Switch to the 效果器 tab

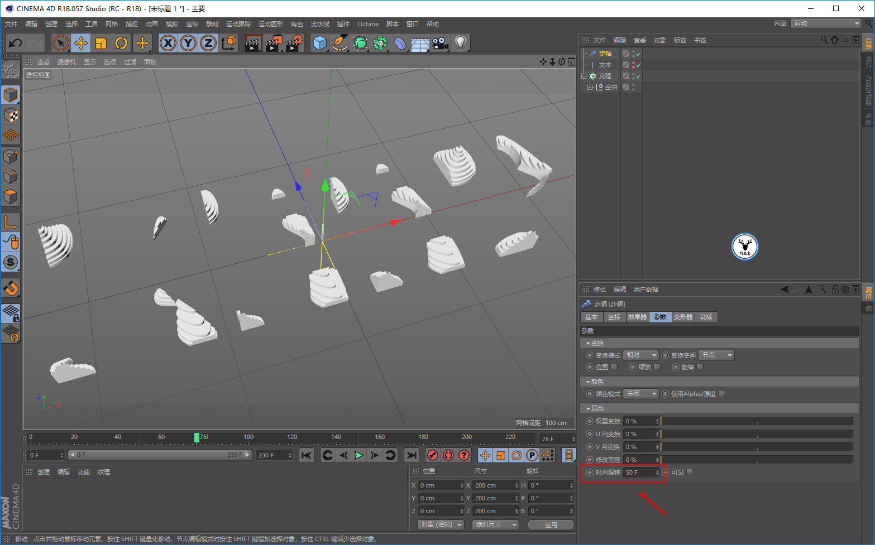(637, 317)
